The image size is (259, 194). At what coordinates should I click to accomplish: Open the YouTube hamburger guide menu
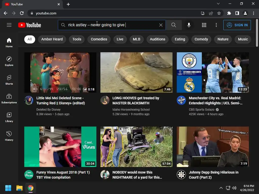(9, 25)
